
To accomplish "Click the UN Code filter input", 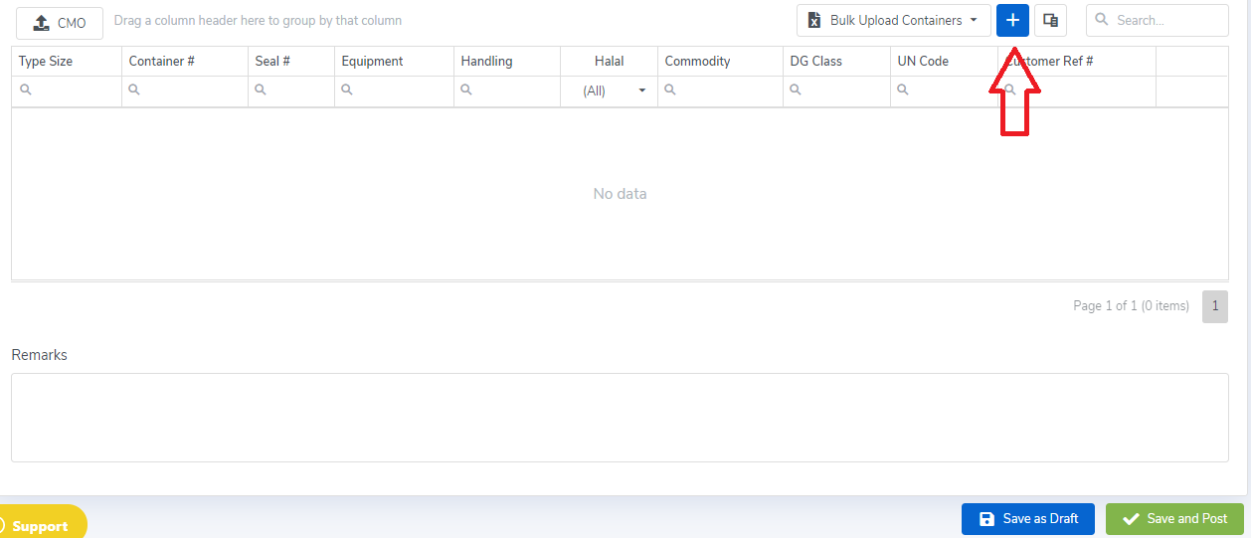I will pyautogui.click(x=950, y=90).
